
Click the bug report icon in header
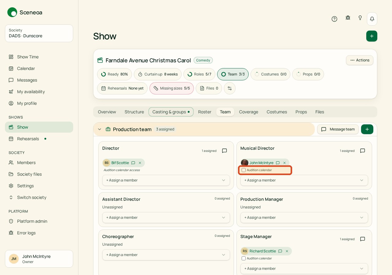tap(348, 18)
